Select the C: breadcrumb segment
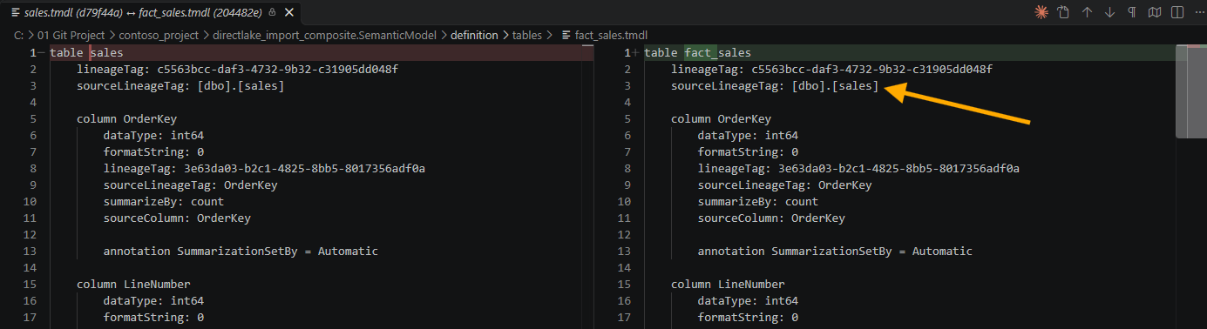The height and width of the screenshot is (329, 1207). pyautogui.click(x=19, y=35)
